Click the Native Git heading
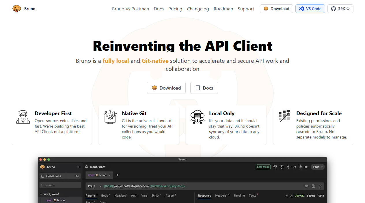This screenshot has width=365, height=203. (x=134, y=113)
